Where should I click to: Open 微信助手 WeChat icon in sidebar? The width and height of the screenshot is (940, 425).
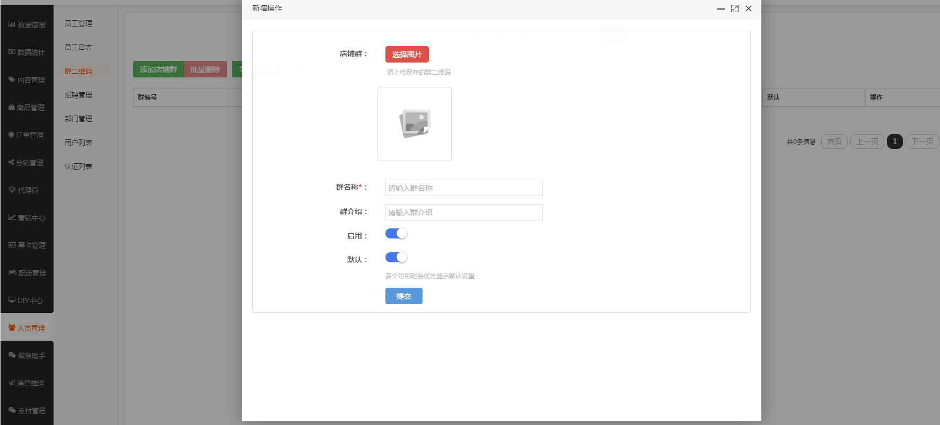[x=12, y=356]
